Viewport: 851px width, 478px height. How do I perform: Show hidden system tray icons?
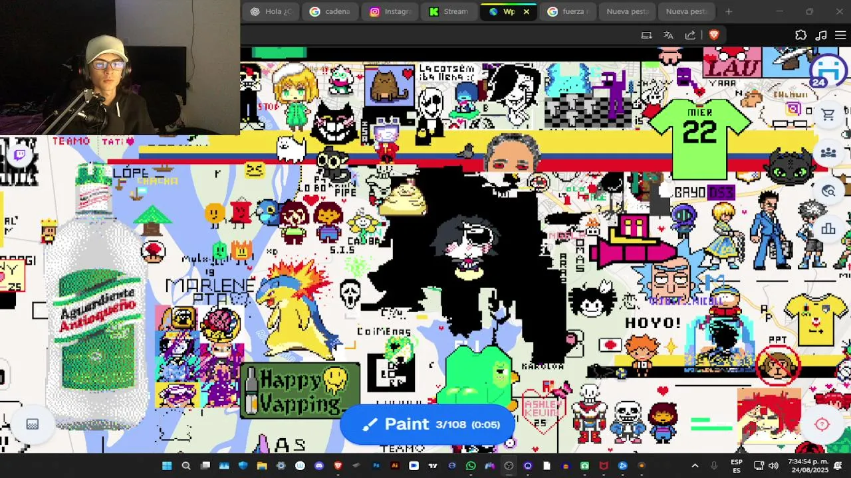coord(695,465)
